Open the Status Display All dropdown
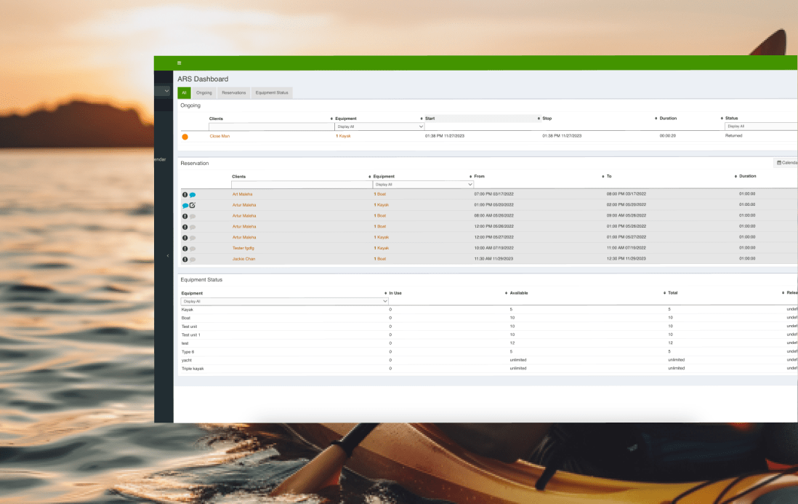This screenshot has width=798, height=504. point(759,125)
